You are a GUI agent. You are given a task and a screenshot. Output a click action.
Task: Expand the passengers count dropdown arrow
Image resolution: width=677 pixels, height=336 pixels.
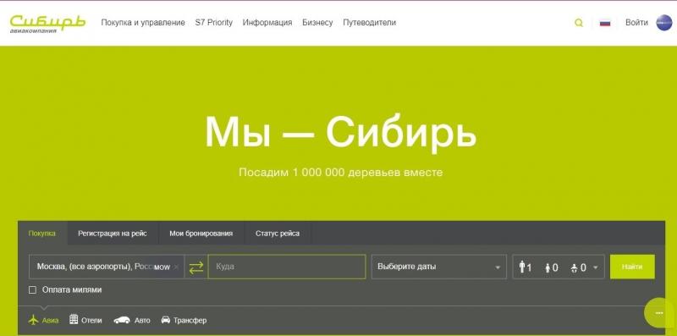(x=596, y=267)
